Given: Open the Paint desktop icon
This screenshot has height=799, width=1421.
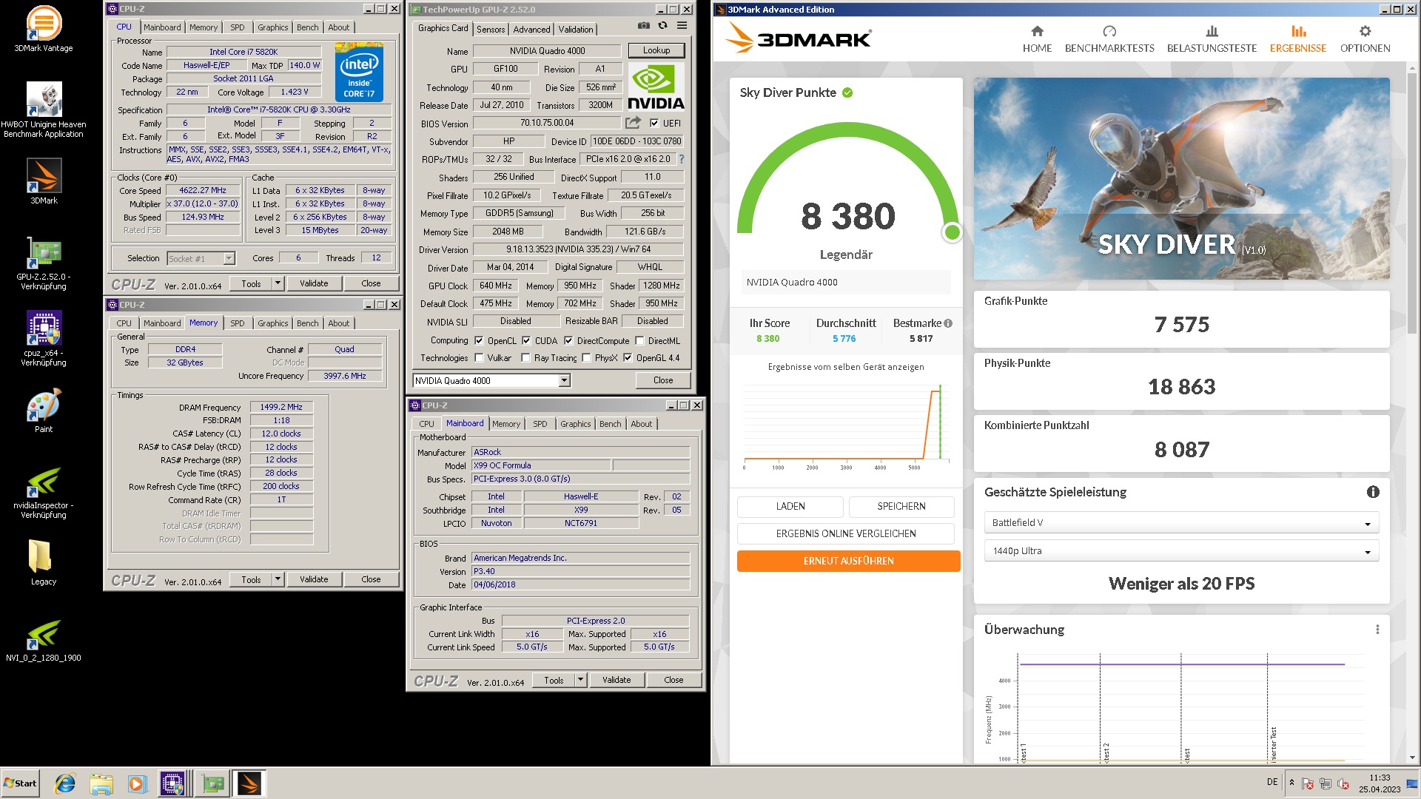Looking at the screenshot, I should (x=44, y=411).
